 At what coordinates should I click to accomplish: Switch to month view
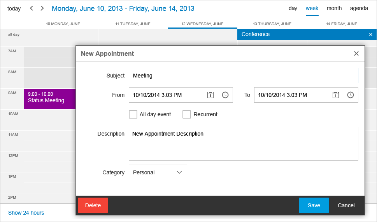334,8
